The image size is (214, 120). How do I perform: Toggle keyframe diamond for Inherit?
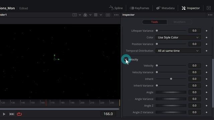[207, 79]
